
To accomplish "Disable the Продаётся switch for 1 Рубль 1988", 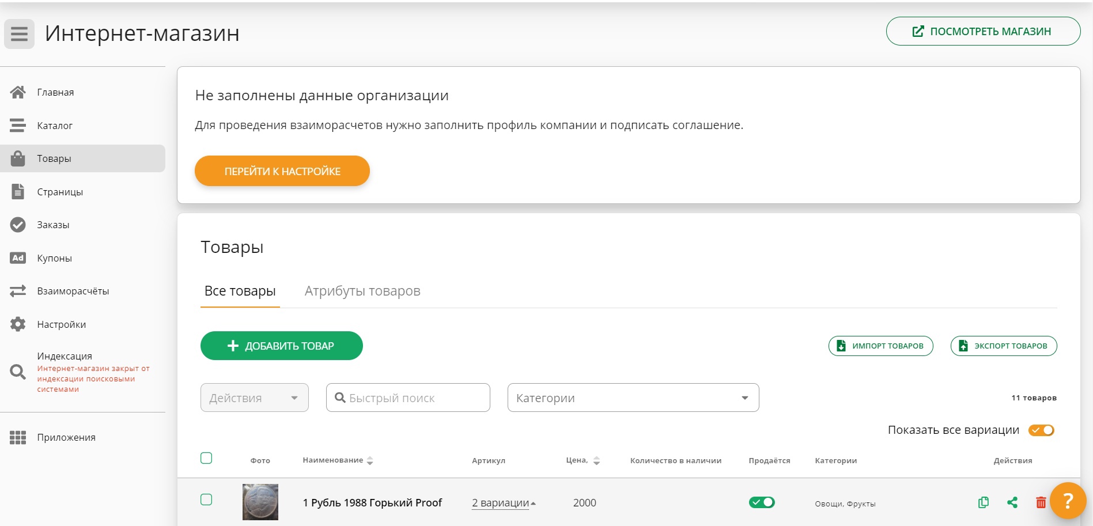I will (762, 502).
